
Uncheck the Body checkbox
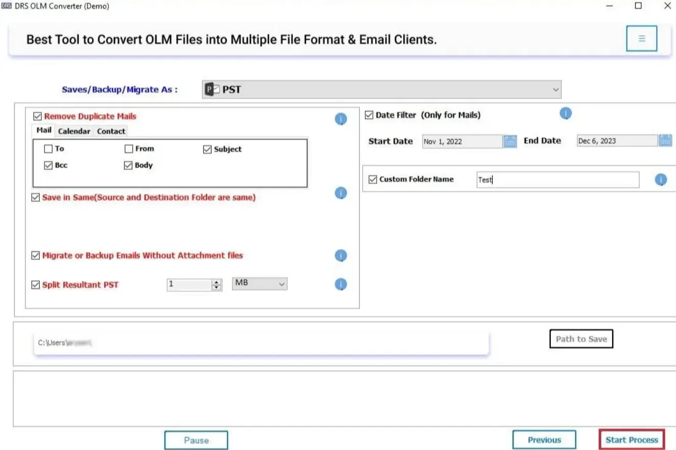coord(128,165)
